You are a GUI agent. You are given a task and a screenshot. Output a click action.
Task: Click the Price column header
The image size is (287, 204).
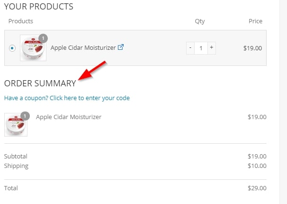coord(256,21)
